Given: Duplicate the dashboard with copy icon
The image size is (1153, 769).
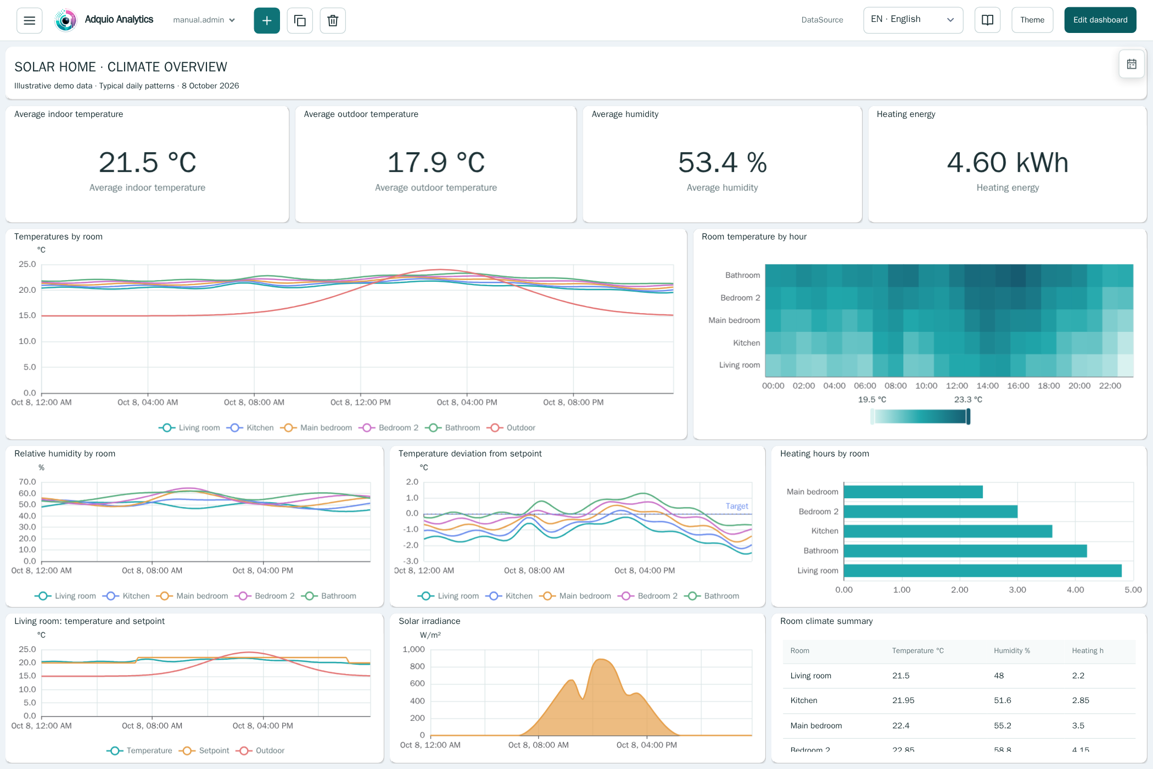Looking at the screenshot, I should [x=300, y=20].
